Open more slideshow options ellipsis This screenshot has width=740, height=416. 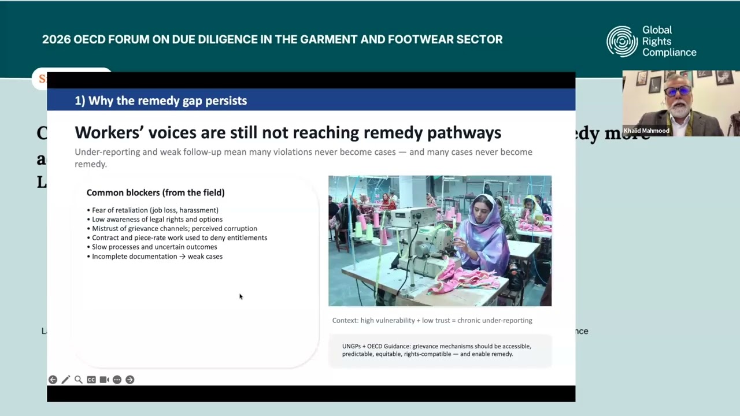(117, 380)
